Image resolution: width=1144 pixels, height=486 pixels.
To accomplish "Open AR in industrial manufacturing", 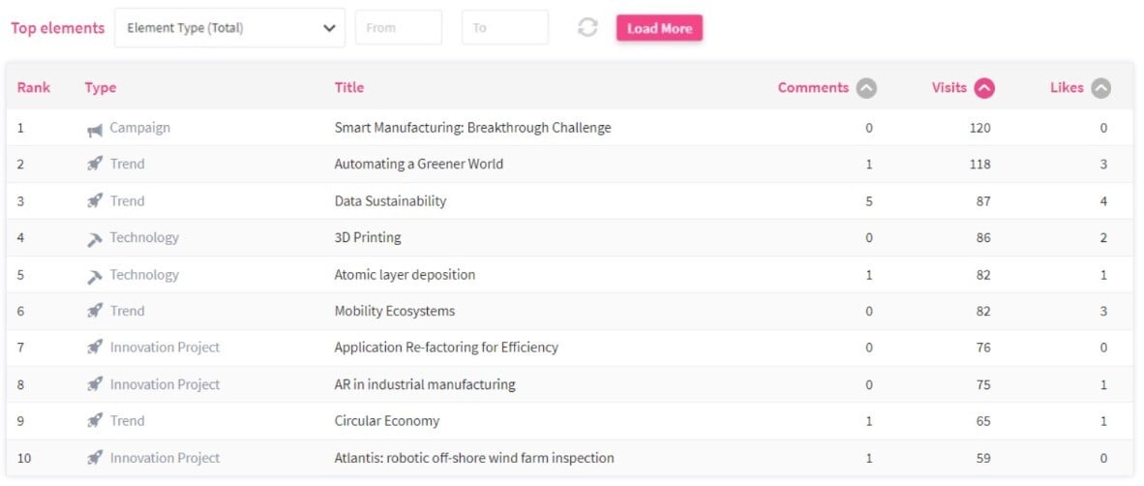I will click(425, 384).
